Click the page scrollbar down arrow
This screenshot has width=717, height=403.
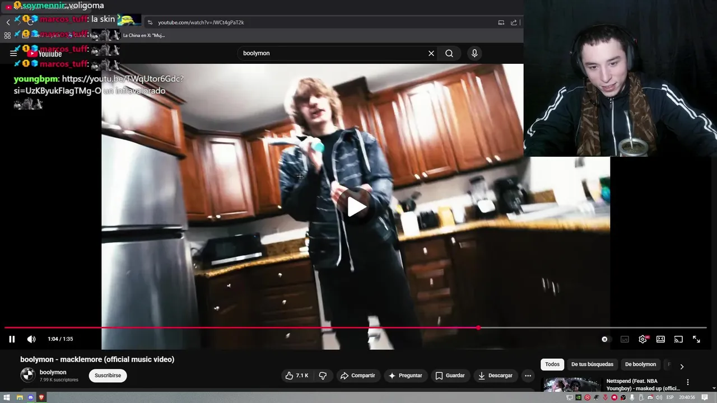tap(713, 388)
